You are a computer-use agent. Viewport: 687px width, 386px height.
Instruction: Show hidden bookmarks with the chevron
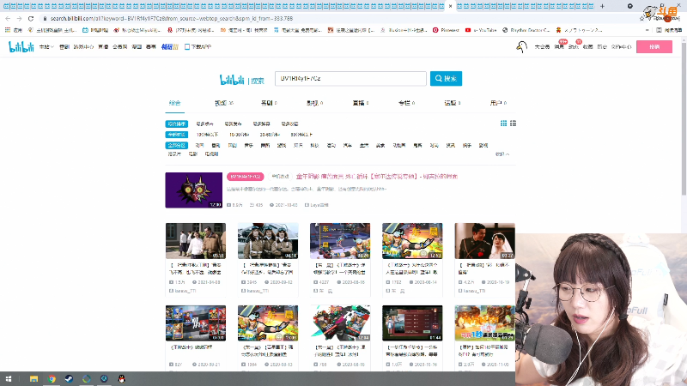pos(647,30)
